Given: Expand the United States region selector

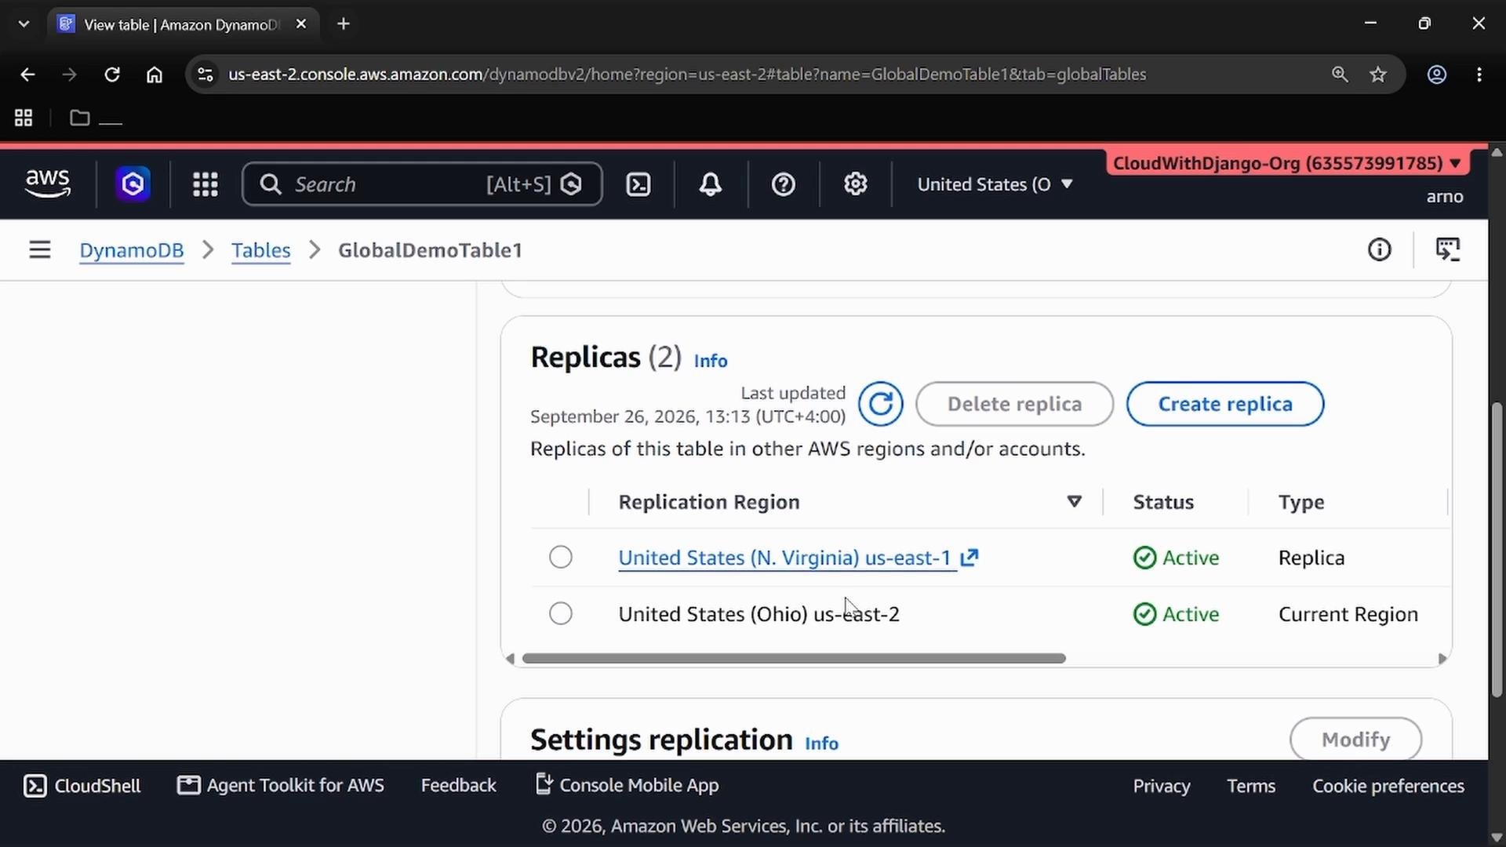Looking at the screenshot, I should [995, 184].
